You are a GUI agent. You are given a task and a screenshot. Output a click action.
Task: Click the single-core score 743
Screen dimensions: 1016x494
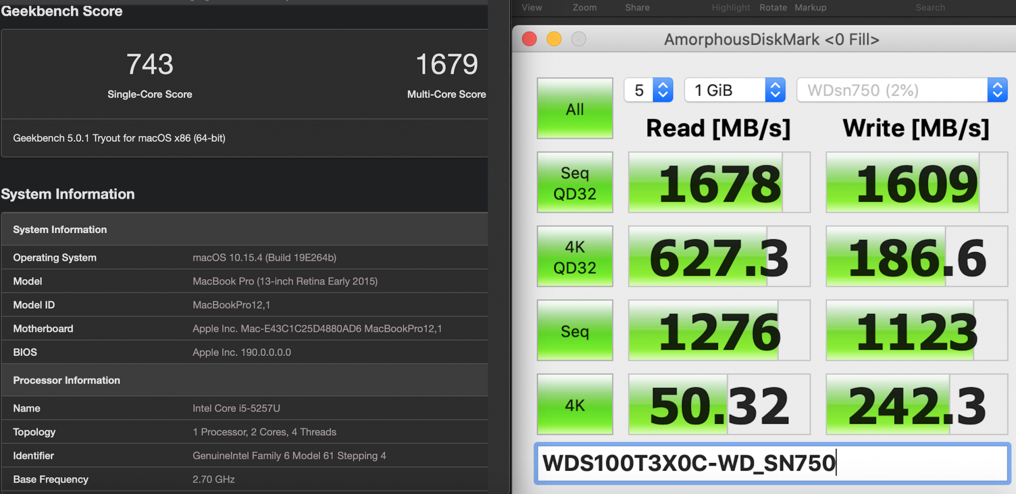click(150, 64)
